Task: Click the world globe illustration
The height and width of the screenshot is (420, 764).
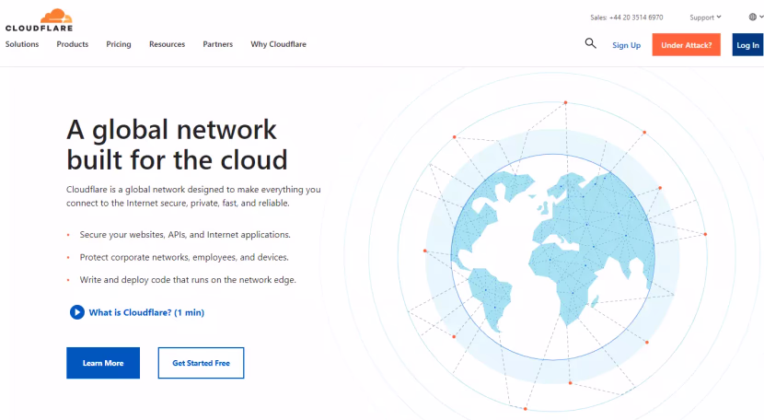Action: (552, 257)
